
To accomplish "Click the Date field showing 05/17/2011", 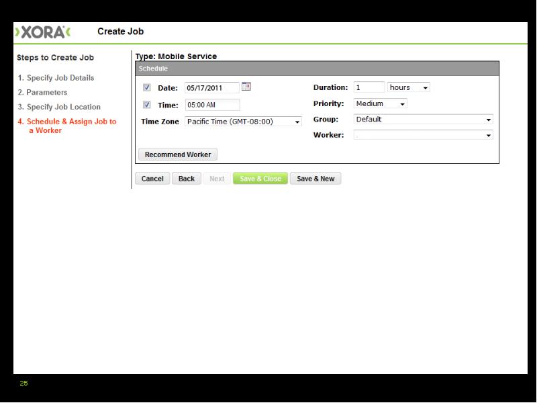I will tap(212, 88).
